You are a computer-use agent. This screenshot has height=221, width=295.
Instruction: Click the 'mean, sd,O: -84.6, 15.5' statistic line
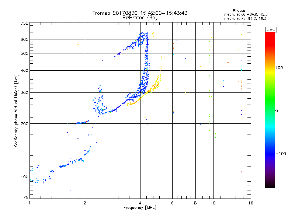click(x=246, y=14)
